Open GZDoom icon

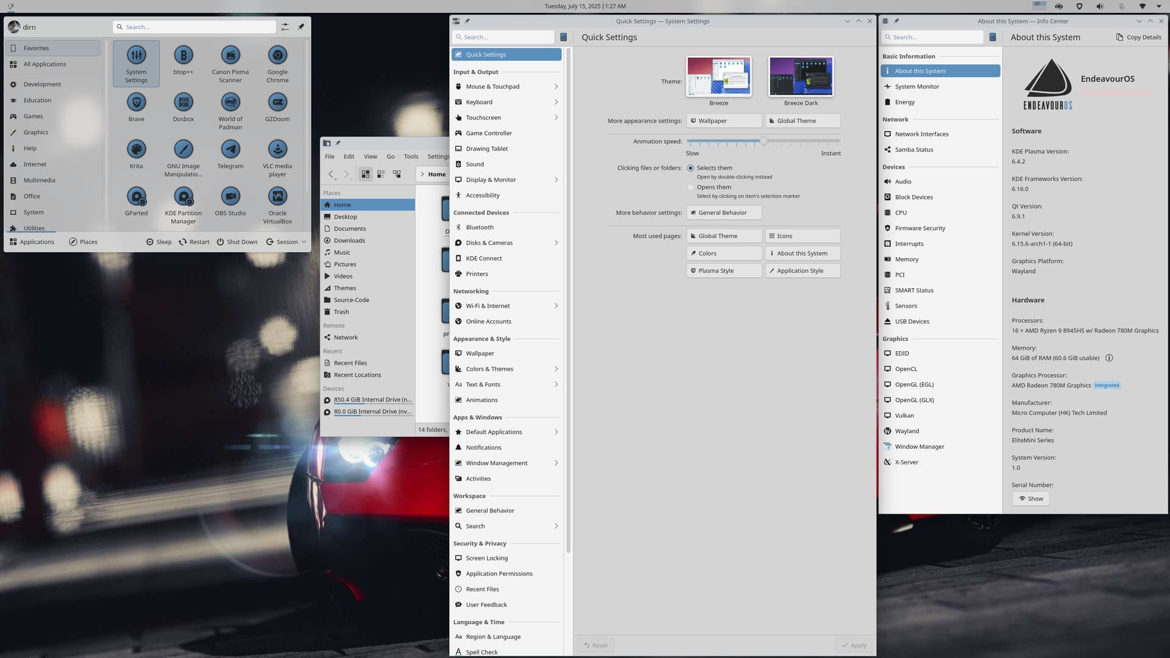click(277, 107)
